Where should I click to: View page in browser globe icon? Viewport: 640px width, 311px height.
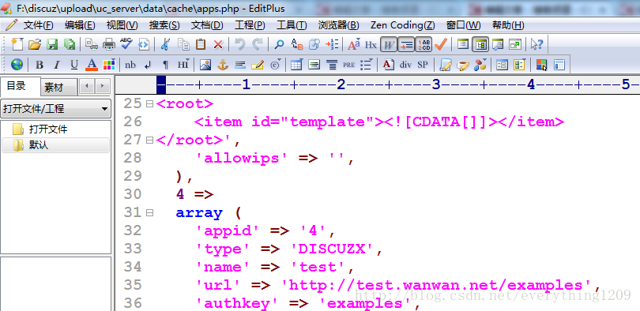click(x=17, y=65)
